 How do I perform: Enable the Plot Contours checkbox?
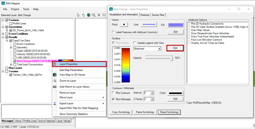pyautogui.click(x=114, y=93)
